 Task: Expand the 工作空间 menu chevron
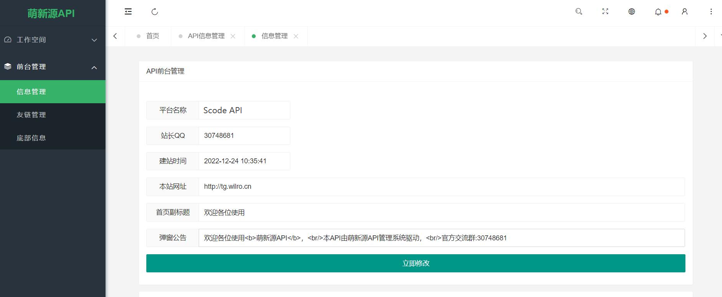click(x=94, y=40)
